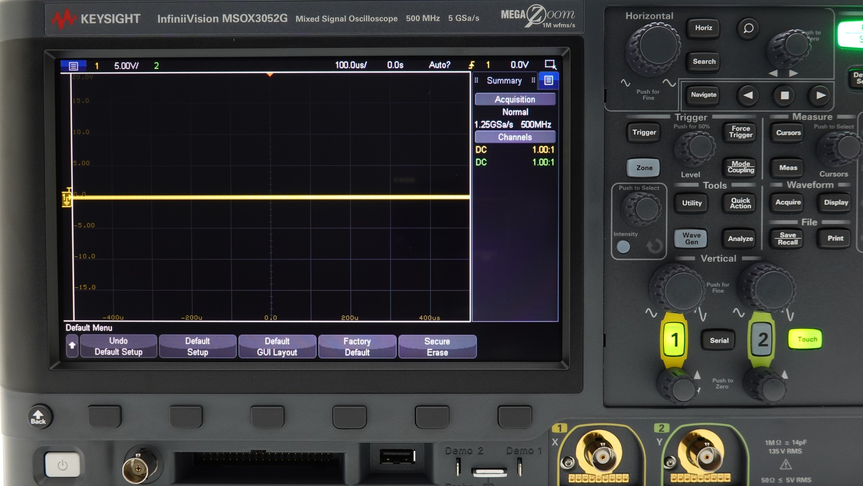
Task: Click the Analyze key
Action: coord(740,239)
